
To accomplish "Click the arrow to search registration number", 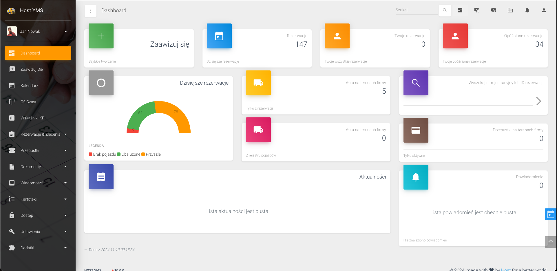I will click(539, 101).
